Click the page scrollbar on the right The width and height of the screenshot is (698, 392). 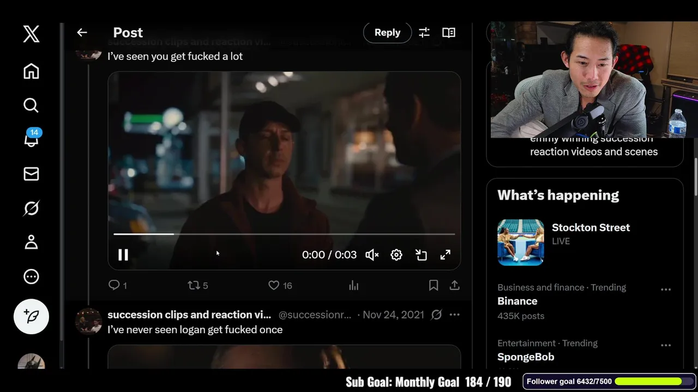point(695,176)
